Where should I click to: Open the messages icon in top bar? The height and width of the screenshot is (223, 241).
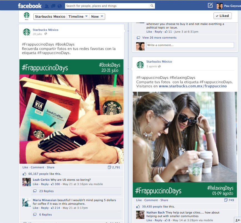click(53, 6)
